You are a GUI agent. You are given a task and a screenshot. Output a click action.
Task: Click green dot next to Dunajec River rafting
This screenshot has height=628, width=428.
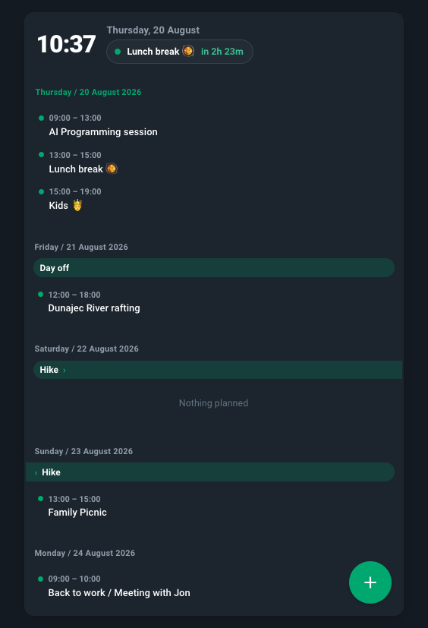40,295
